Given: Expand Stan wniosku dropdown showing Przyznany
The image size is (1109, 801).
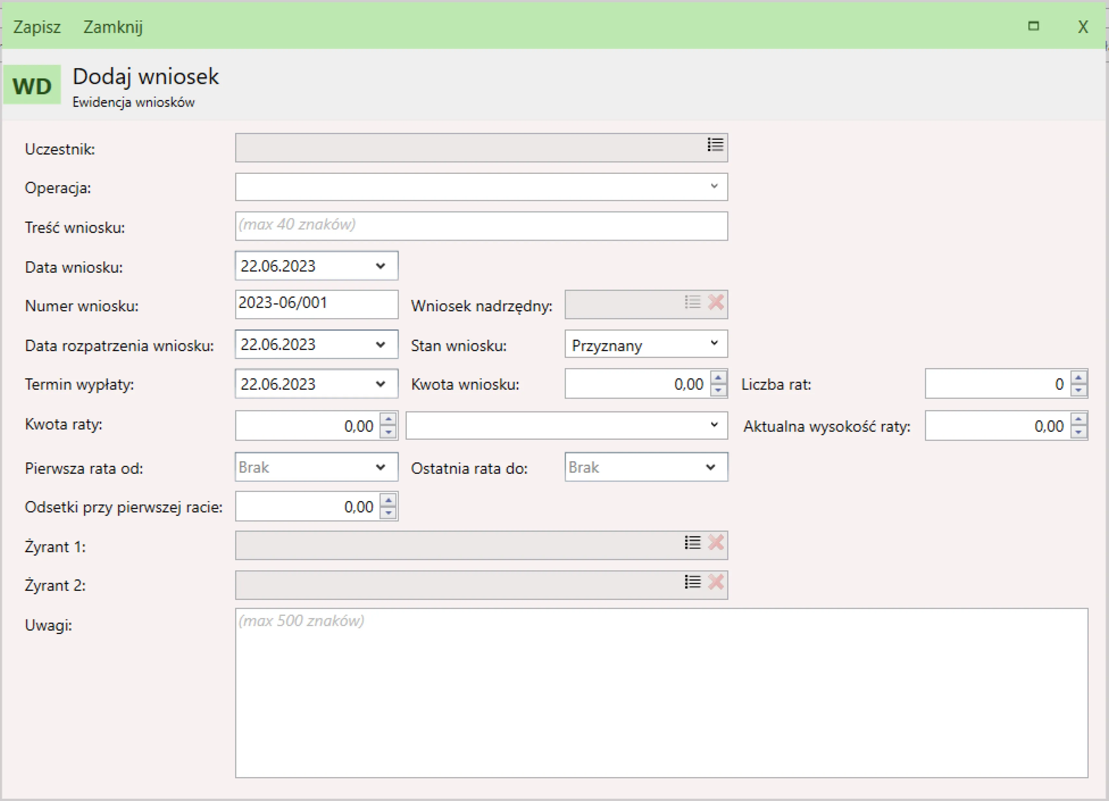Looking at the screenshot, I should pos(714,343).
